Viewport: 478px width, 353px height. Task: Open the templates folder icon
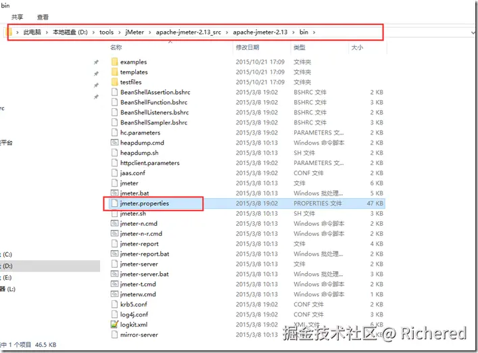click(115, 72)
